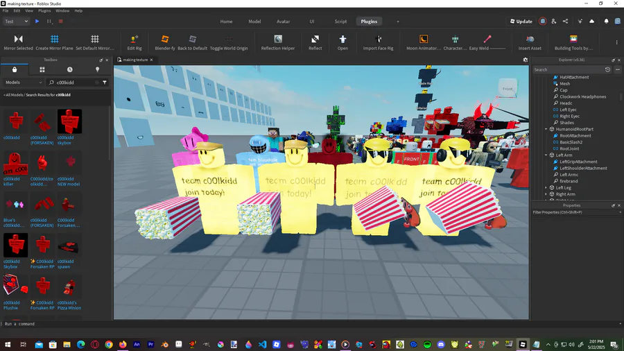The height and width of the screenshot is (351, 624).
Task: Close the making texture document tab
Action: (x=151, y=60)
